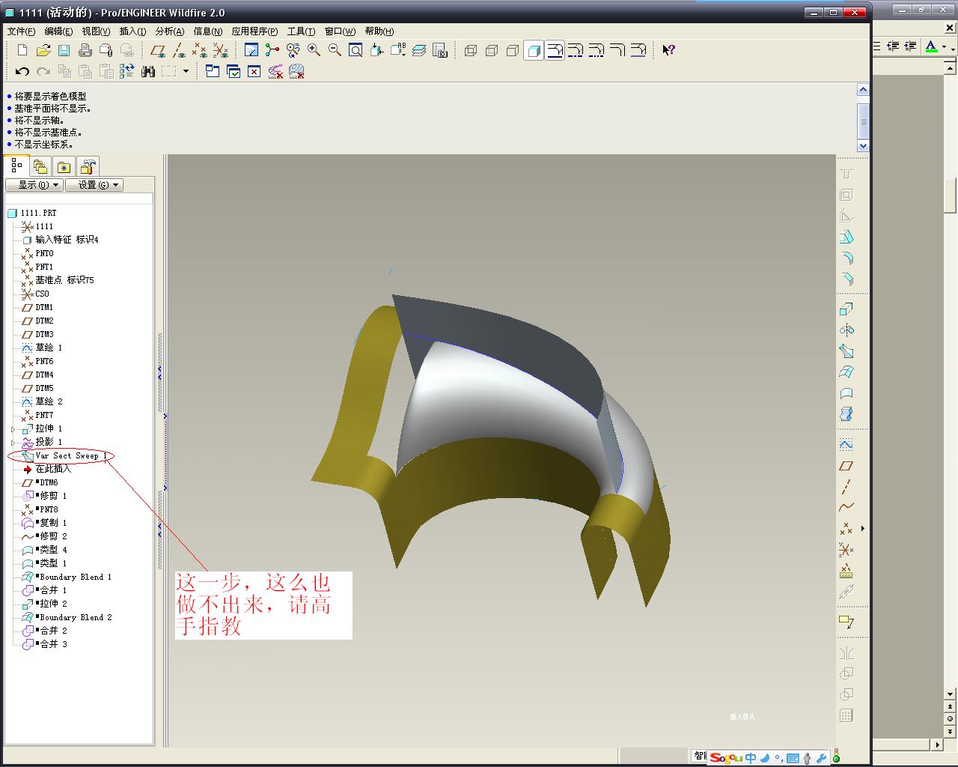Switch to the folder browser navigator tab
Viewport: 958px width, 767px height.
[40, 166]
